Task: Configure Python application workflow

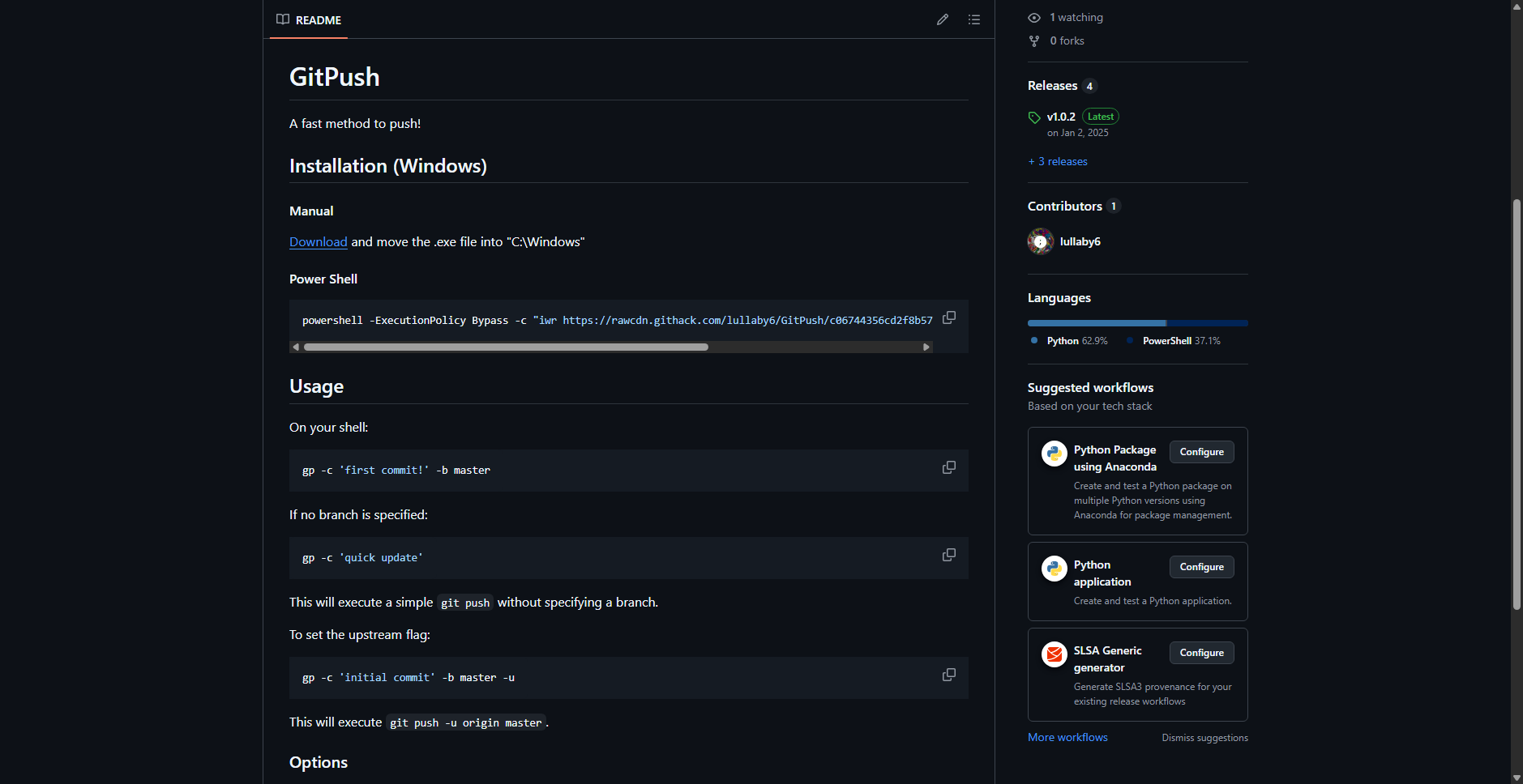Action: click(x=1202, y=567)
